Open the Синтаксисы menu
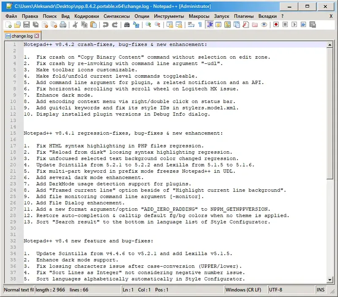The image size is (338, 297). point(117,16)
